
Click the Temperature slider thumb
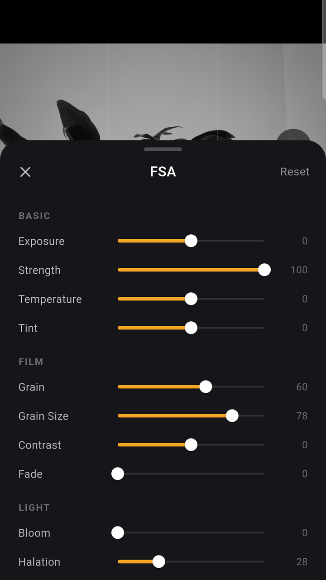tap(191, 299)
